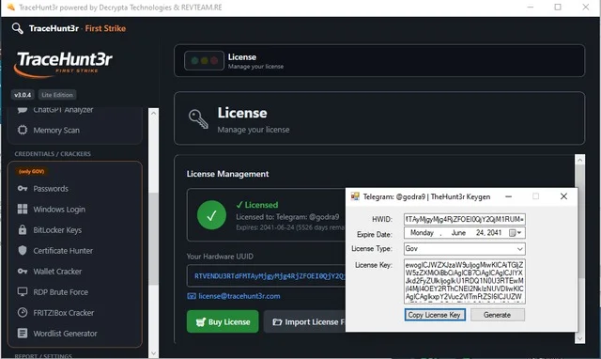The width and height of the screenshot is (601, 359).
Task: Click the envelope icon next to license email
Action: pyautogui.click(x=192, y=296)
